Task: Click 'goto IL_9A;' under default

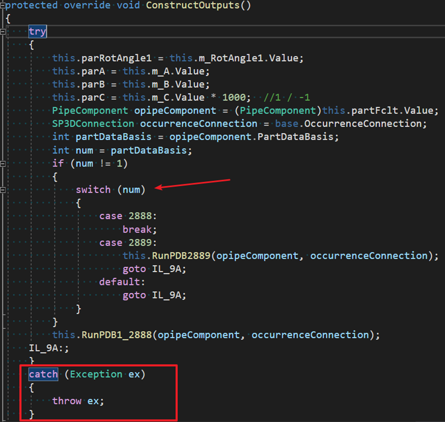Action: point(154,295)
